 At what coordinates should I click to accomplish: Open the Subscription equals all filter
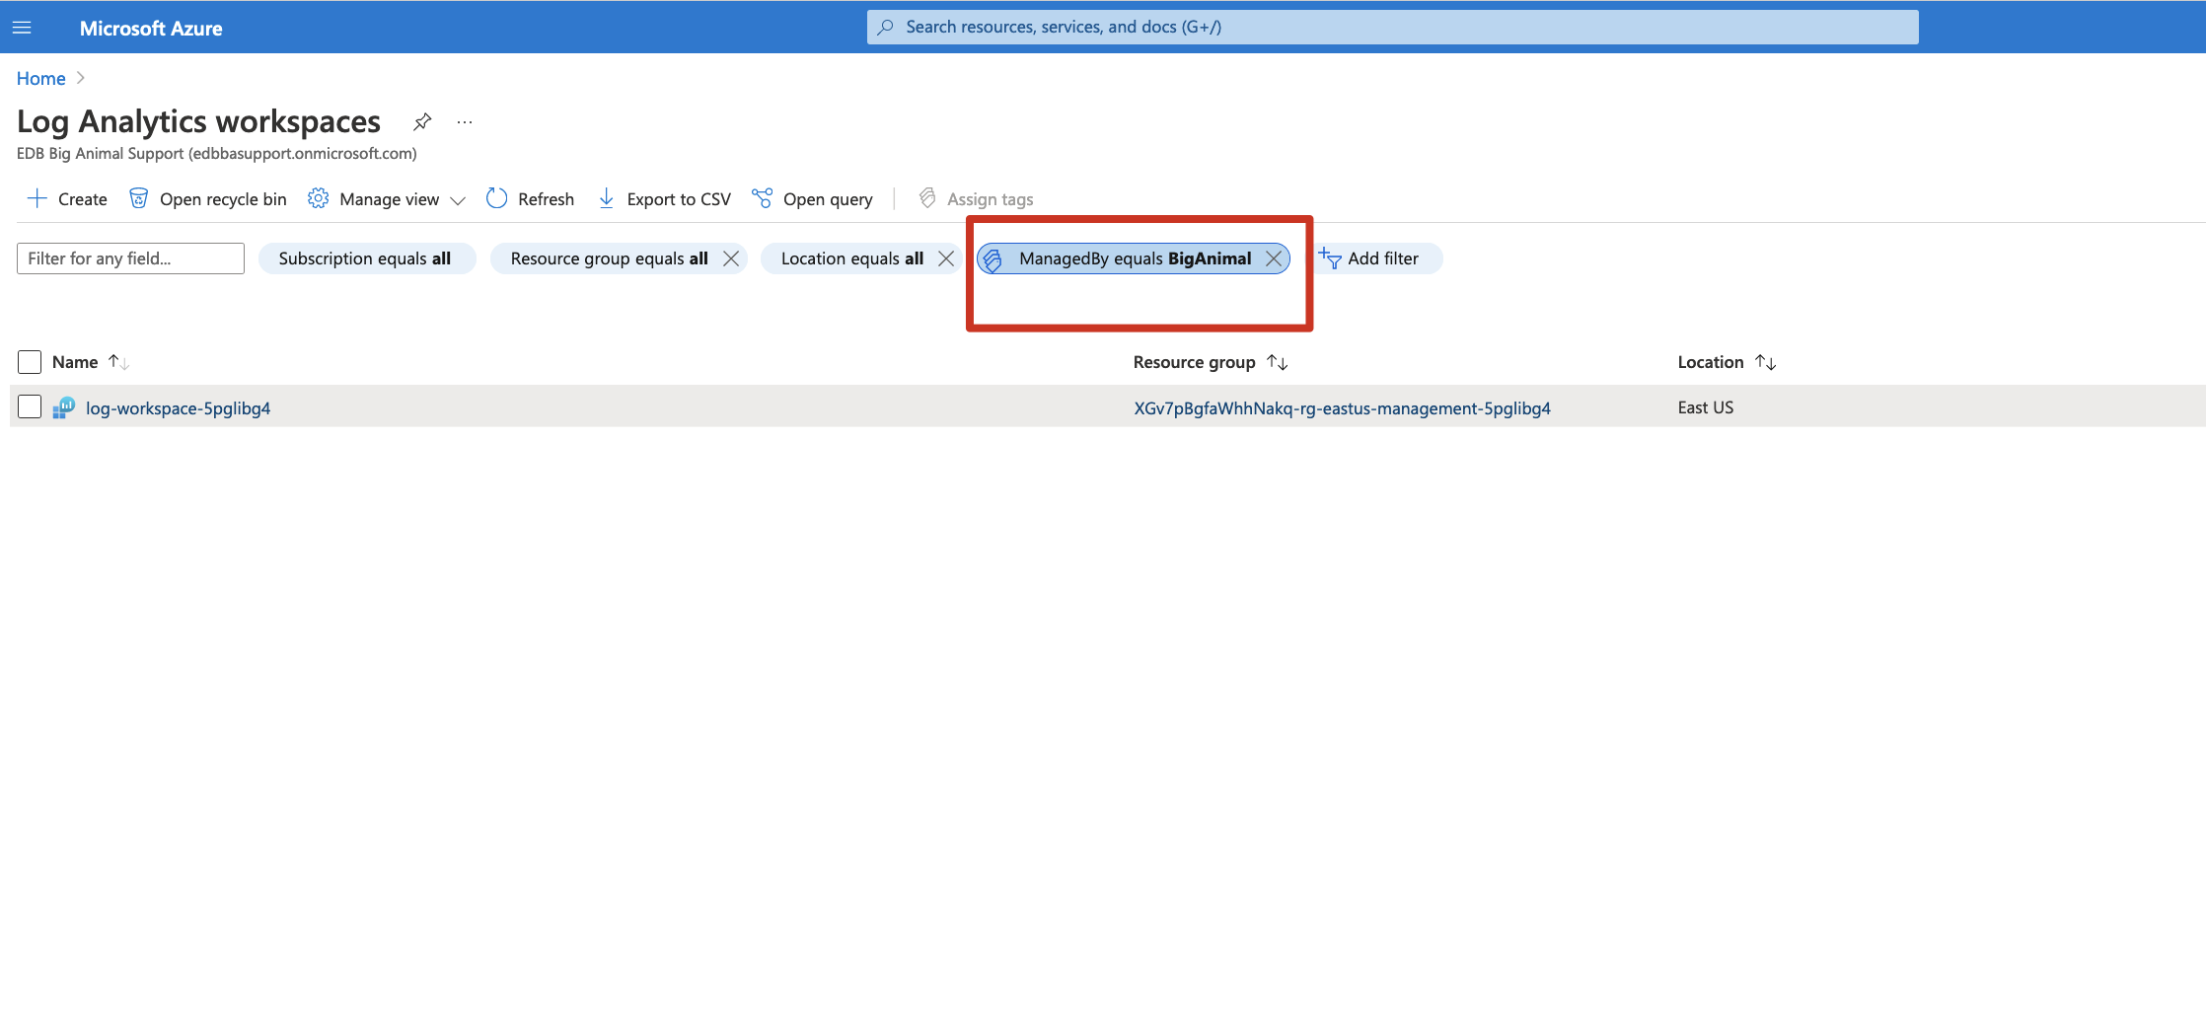coord(365,258)
